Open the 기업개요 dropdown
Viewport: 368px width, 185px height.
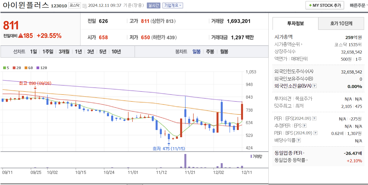tap(173, 5)
